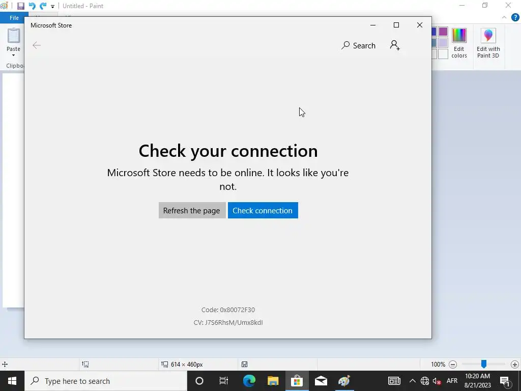This screenshot has height=391, width=521.
Task: Click the Check connection button
Action: pyautogui.click(x=263, y=210)
